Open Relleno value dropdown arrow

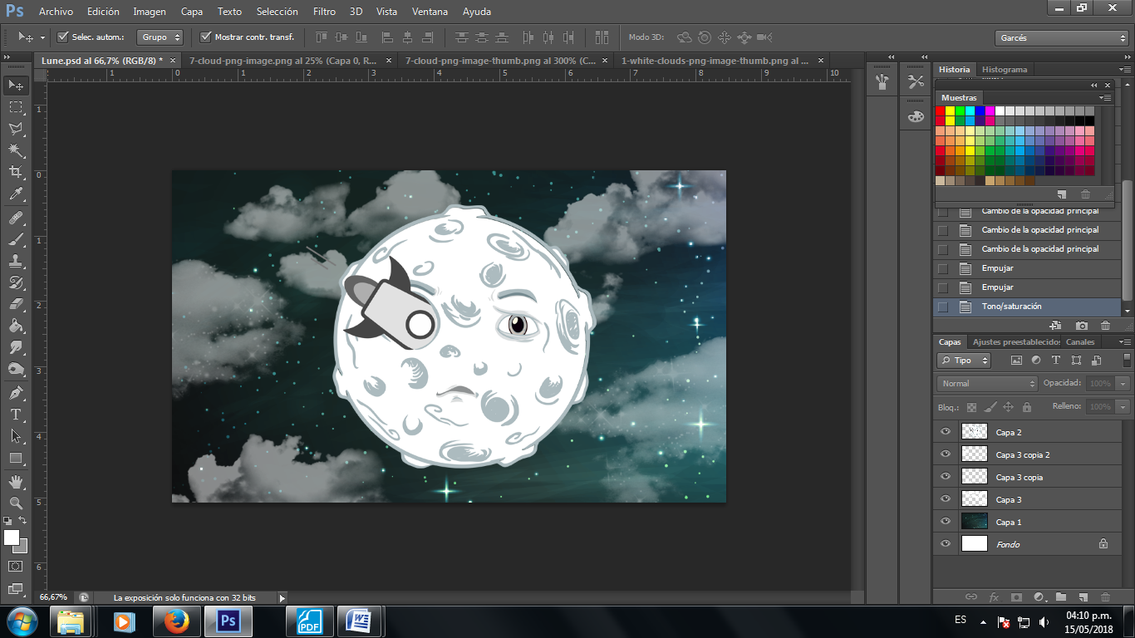pos(1123,407)
